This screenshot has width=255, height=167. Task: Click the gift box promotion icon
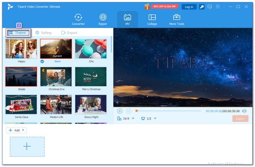click(147, 7)
